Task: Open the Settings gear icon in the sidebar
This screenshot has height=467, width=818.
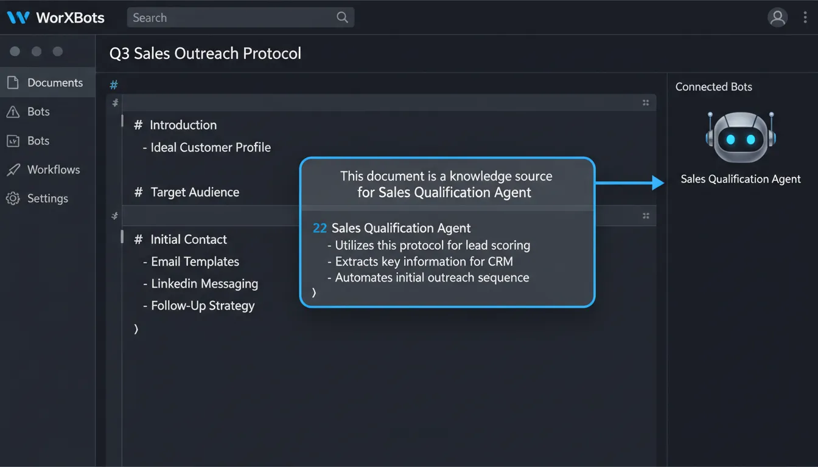Action: 14,198
